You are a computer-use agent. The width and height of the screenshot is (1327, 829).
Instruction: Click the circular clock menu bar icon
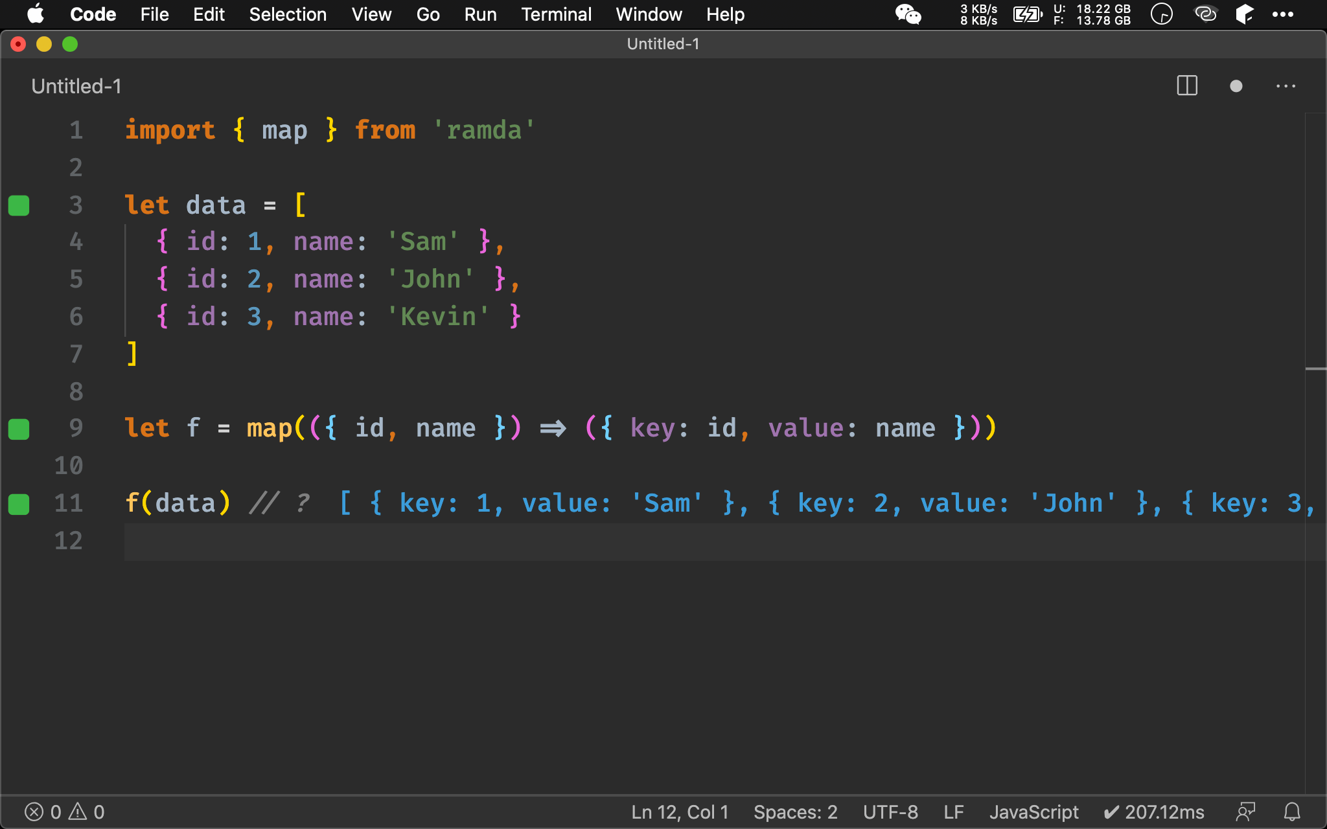[x=1162, y=14]
